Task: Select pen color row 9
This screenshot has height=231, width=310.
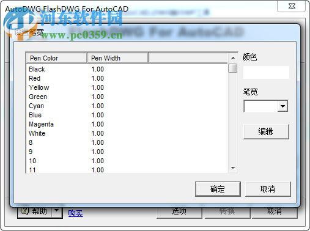Action: coord(127,152)
